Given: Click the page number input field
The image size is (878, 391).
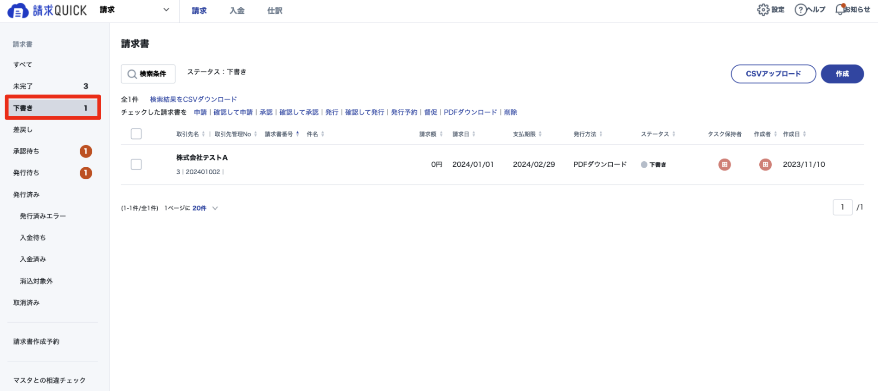Looking at the screenshot, I should tap(842, 207).
